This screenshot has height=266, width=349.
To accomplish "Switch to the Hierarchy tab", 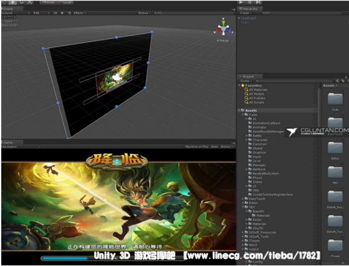I will coord(250,9).
